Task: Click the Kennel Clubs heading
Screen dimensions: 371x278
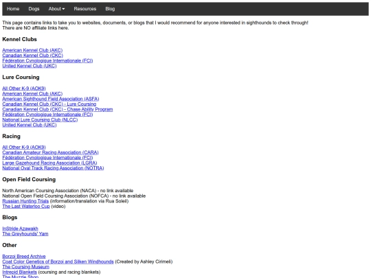Action: [19, 39]
